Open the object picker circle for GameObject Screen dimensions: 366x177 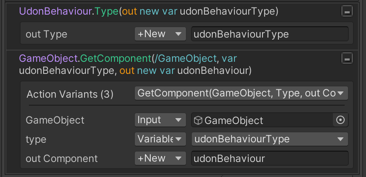point(340,120)
